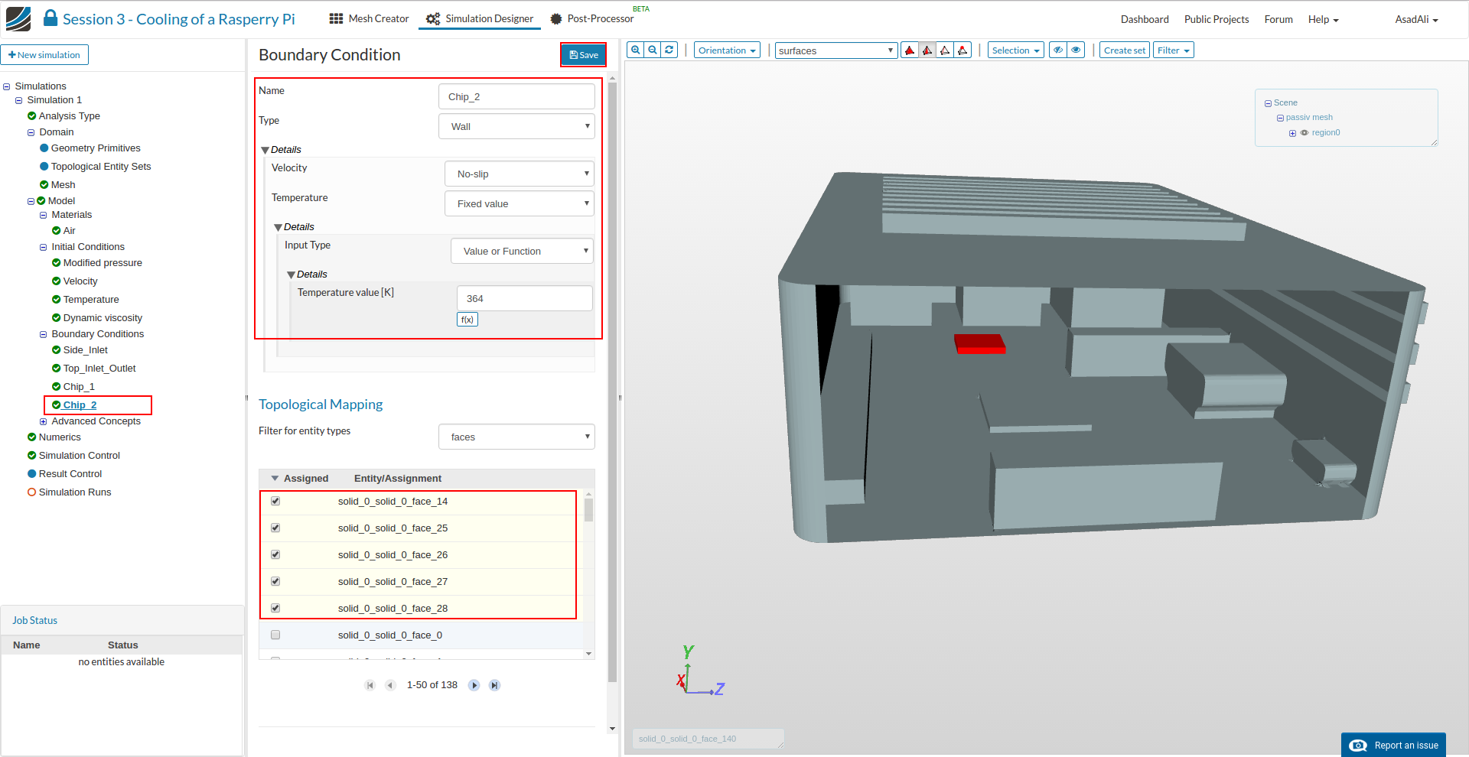This screenshot has width=1469, height=757.
Task: Click the zoom in viewer icon
Action: pyautogui.click(x=635, y=50)
